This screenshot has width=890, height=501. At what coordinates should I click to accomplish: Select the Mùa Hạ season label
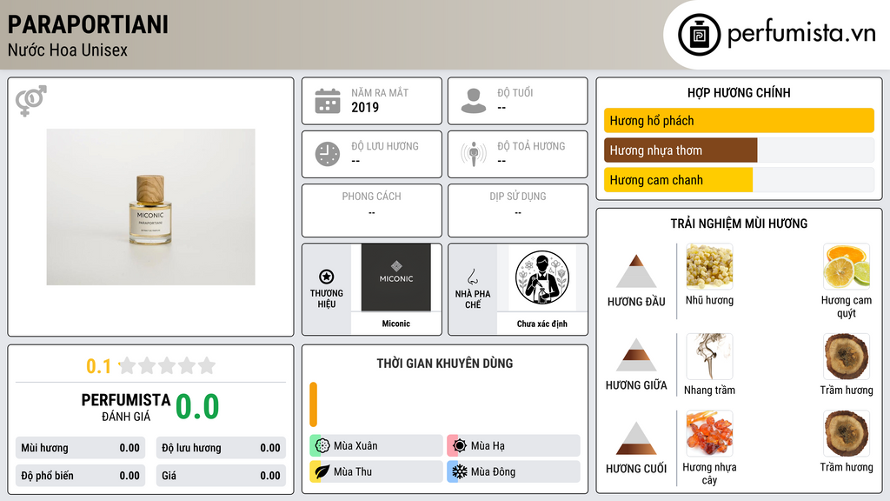[488, 446]
